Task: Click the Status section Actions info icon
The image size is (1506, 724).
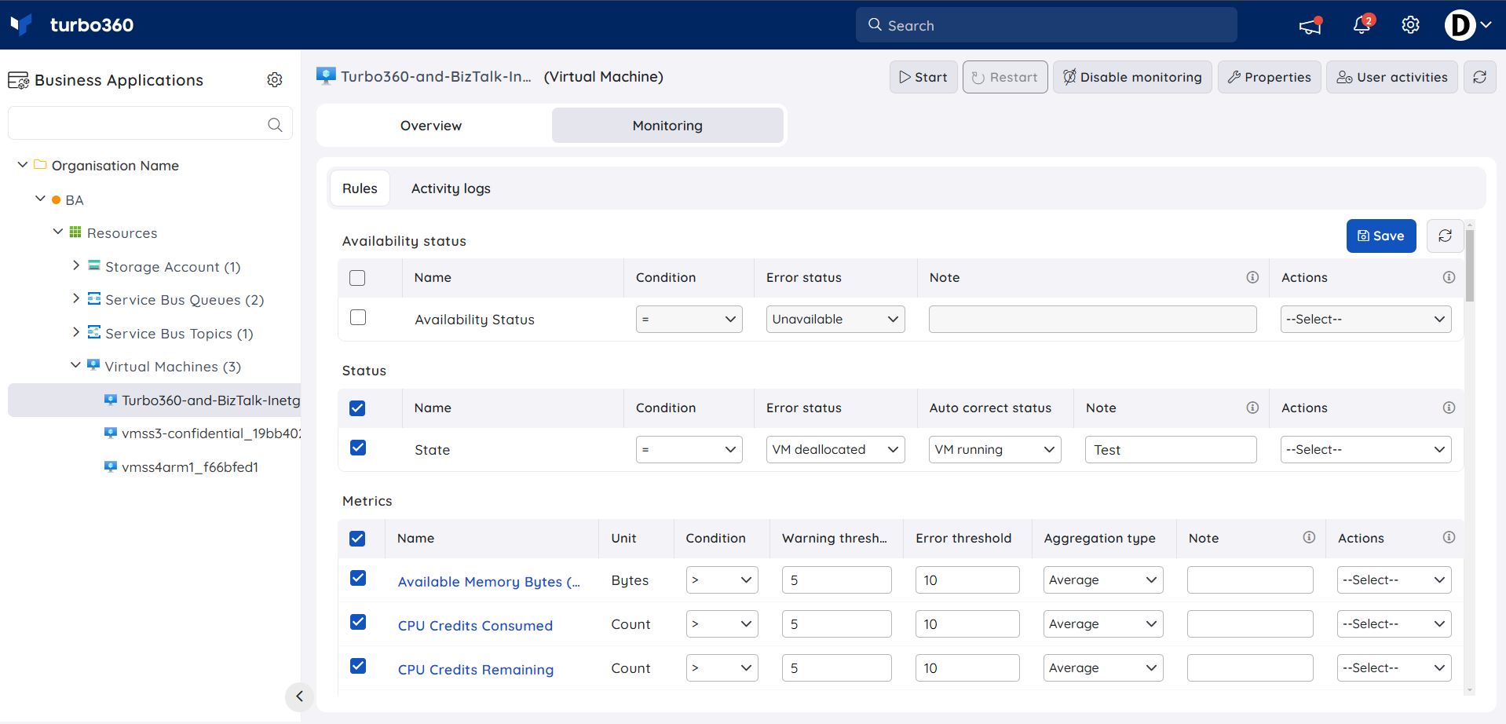Action: 1449,408
